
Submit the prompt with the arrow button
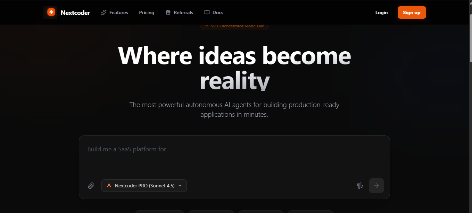(376, 186)
